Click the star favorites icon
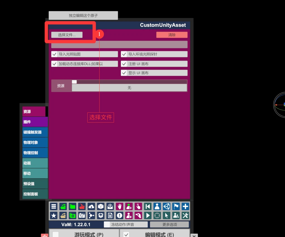 [54, 215]
